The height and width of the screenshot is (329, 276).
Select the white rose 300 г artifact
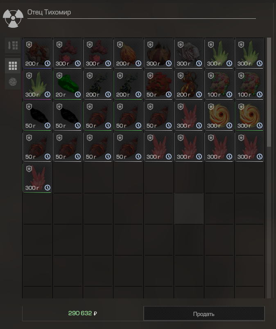(189, 54)
